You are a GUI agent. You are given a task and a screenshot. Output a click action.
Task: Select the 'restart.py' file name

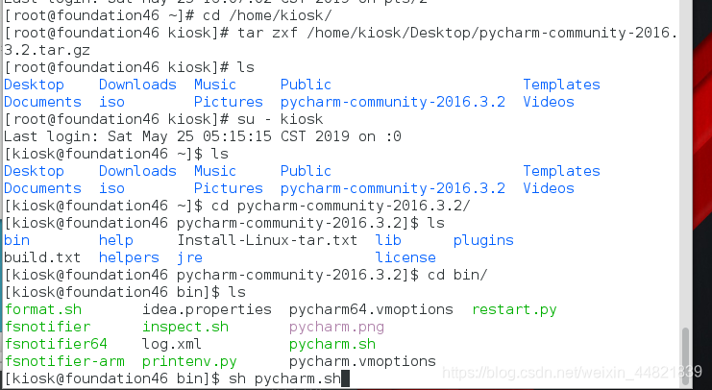pyautogui.click(x=514, y=309)
